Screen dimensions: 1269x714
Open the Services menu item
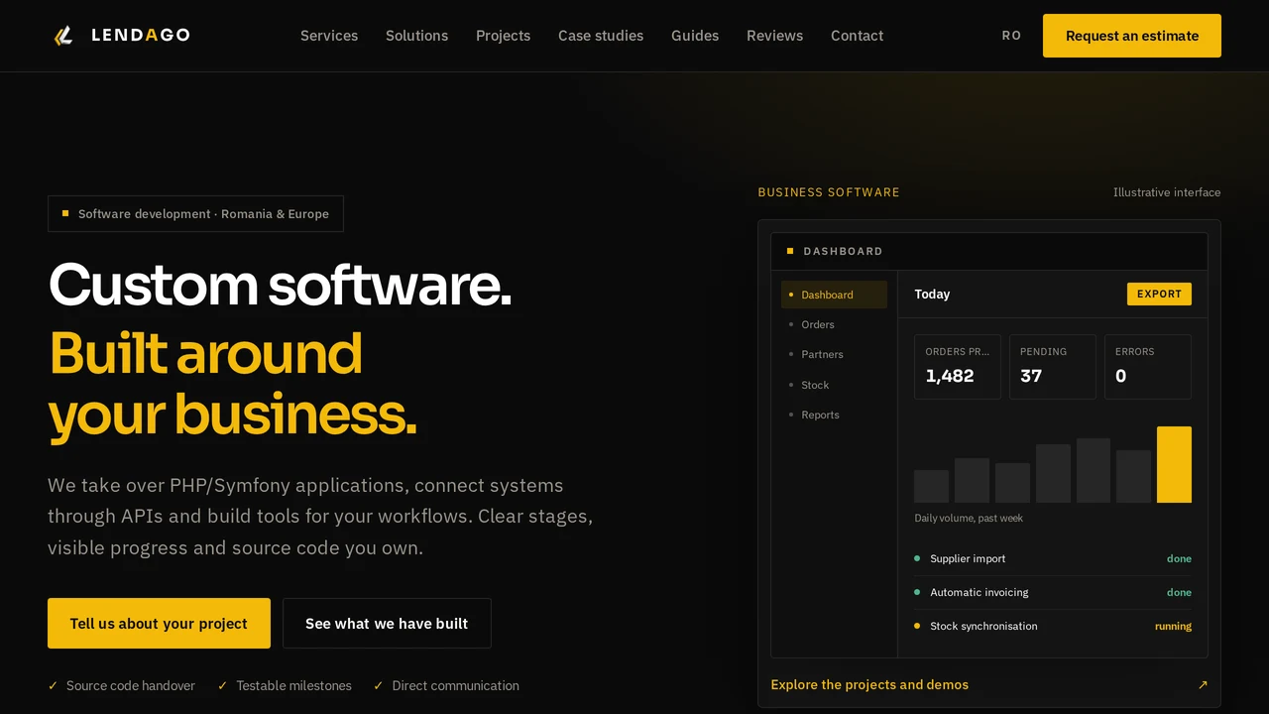(x=329, y=36)
